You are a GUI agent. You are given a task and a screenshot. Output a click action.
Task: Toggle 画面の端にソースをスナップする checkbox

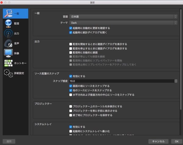pos(71,86)
